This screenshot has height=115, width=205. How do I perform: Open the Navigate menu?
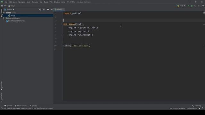coord(21,2)
